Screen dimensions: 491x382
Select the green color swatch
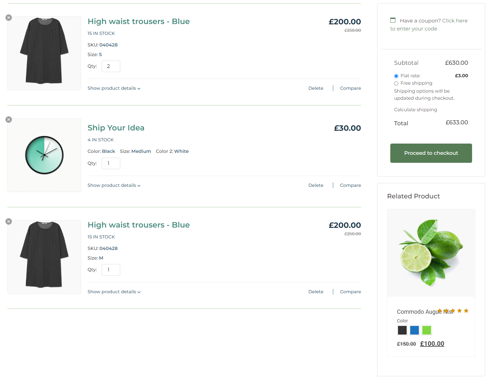(427, 330)
